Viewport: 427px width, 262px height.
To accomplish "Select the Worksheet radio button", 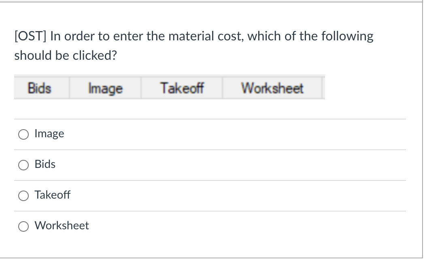I will 23,226.
